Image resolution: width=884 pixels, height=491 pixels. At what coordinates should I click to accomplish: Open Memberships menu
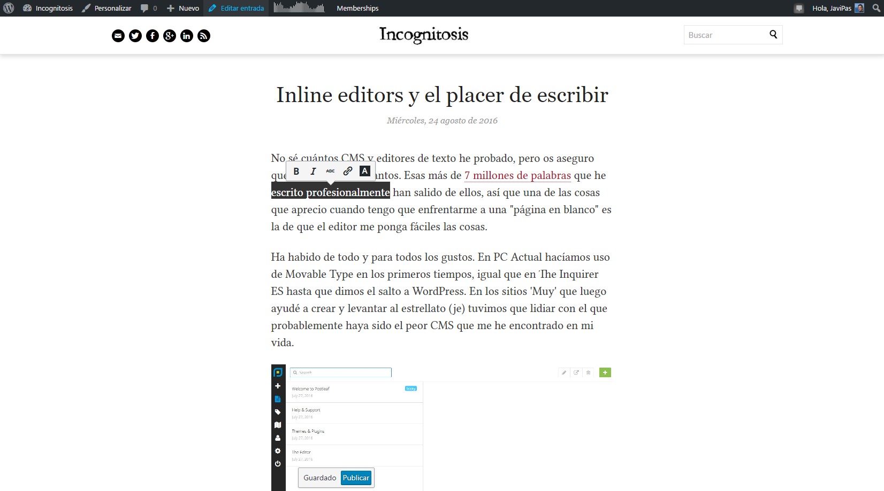point(357,8)
